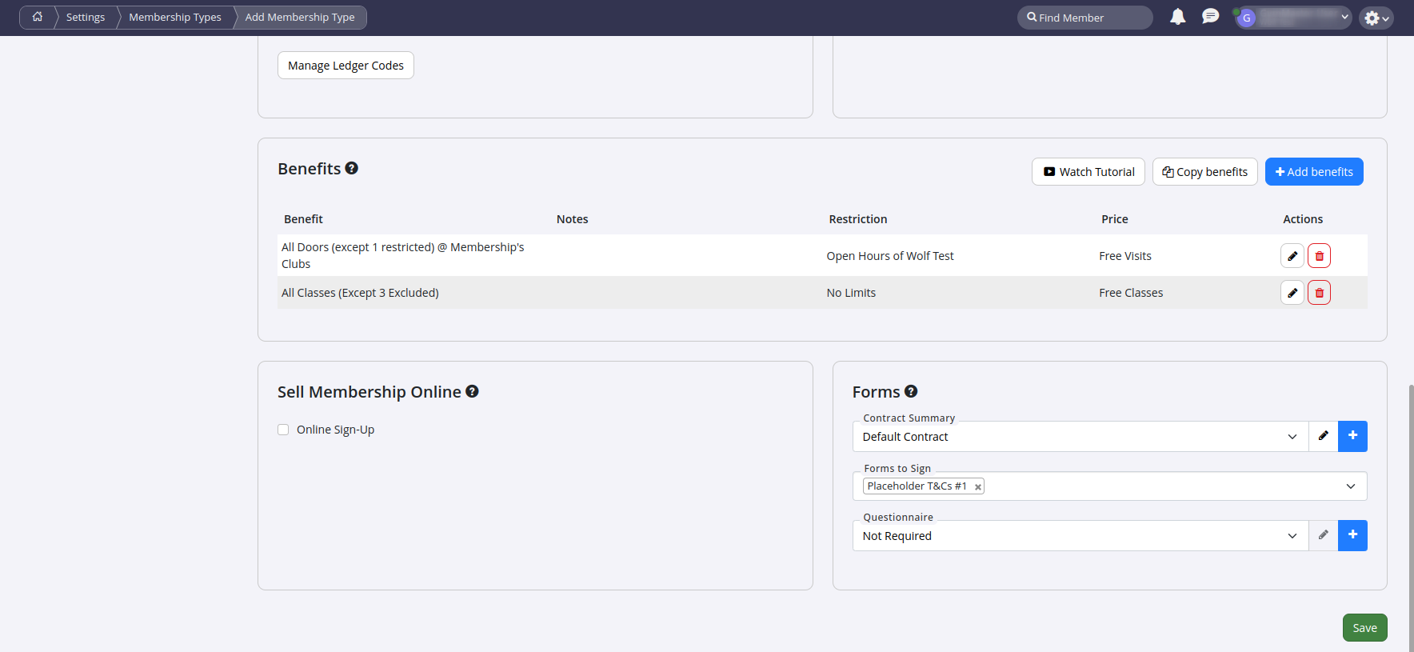Edit the selected Contract Summary
1414x652 pixels.
click(x=1323, y=436)
